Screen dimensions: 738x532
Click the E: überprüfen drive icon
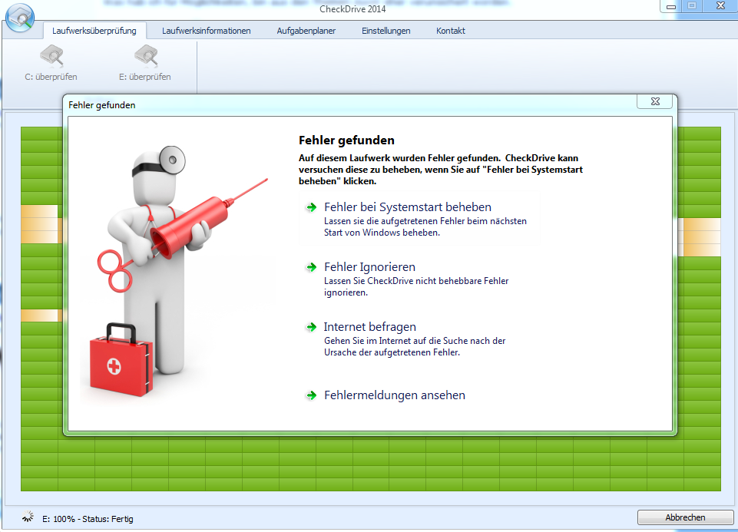[146, 56]
